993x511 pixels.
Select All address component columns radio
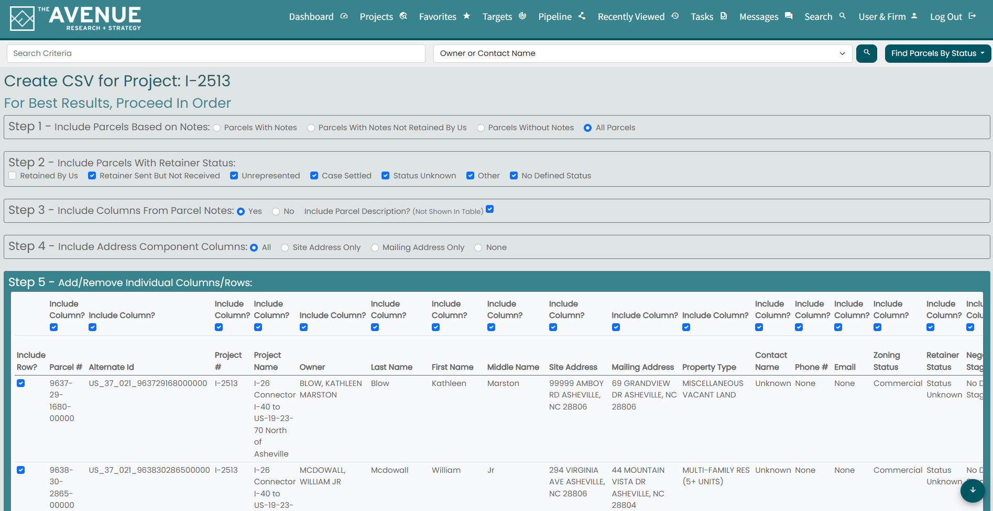click(x=254, y=248)
